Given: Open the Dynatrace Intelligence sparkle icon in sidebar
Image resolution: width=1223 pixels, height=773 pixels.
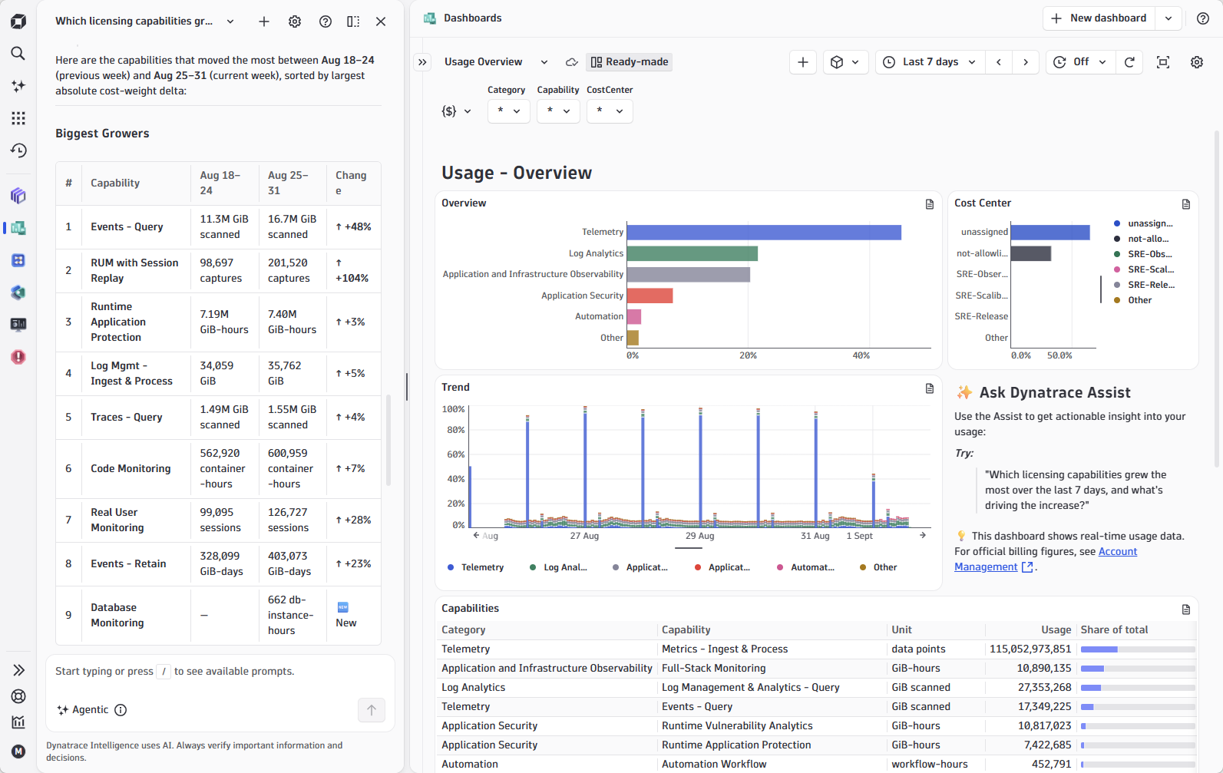Looking at the screenshot, I should coord(18,86).
